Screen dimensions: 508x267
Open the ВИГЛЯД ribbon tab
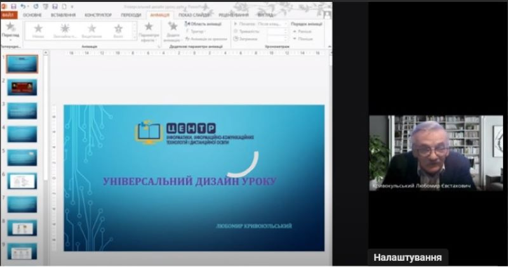click(265, 15)
